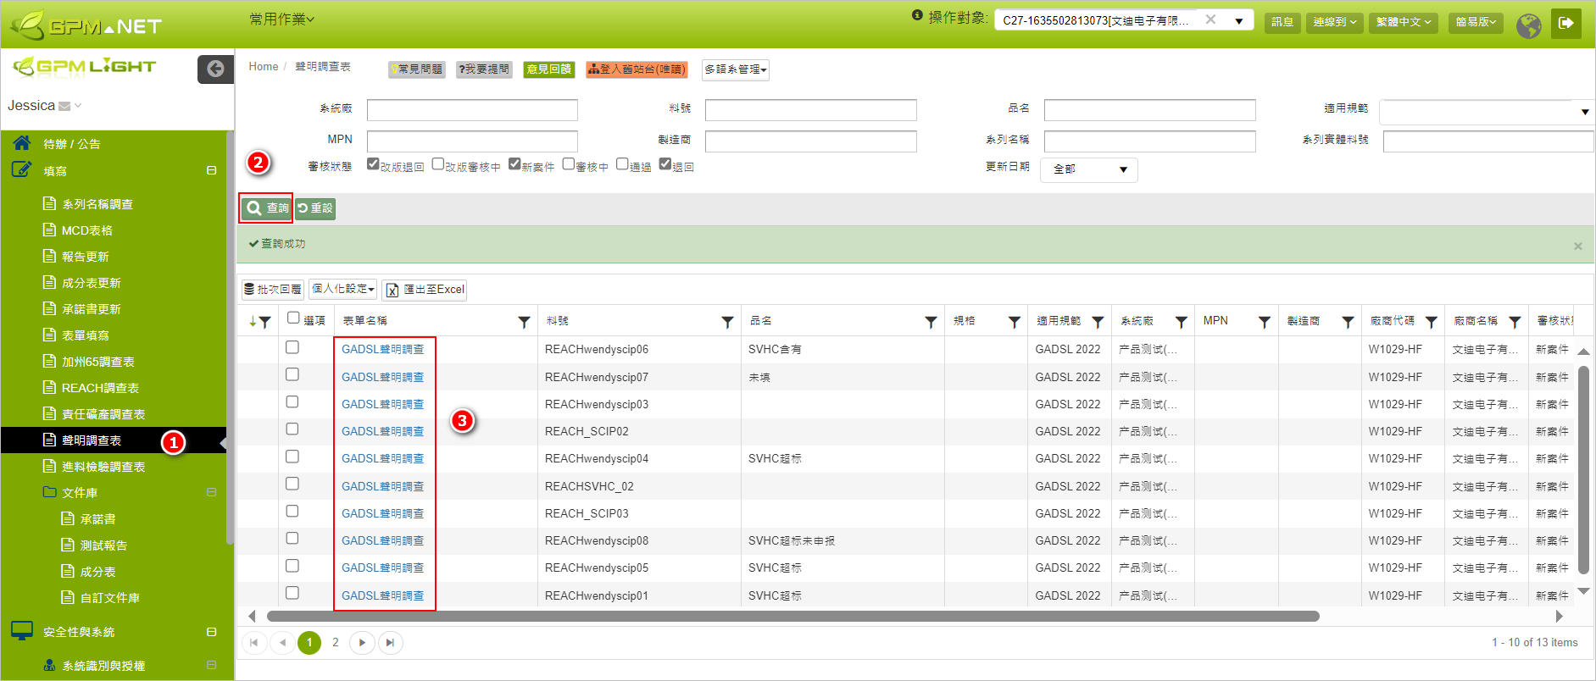Click the globe icon in top bar

(x=1528, y=25)
